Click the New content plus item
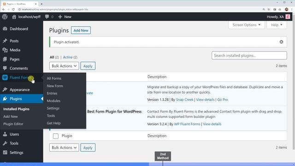This screenshot has width=295, height=166. 65,17
